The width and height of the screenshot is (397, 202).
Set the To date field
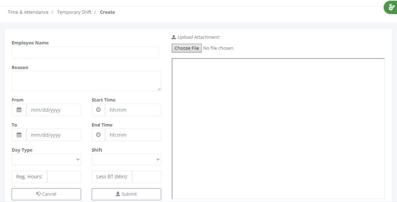click(54, 135)
